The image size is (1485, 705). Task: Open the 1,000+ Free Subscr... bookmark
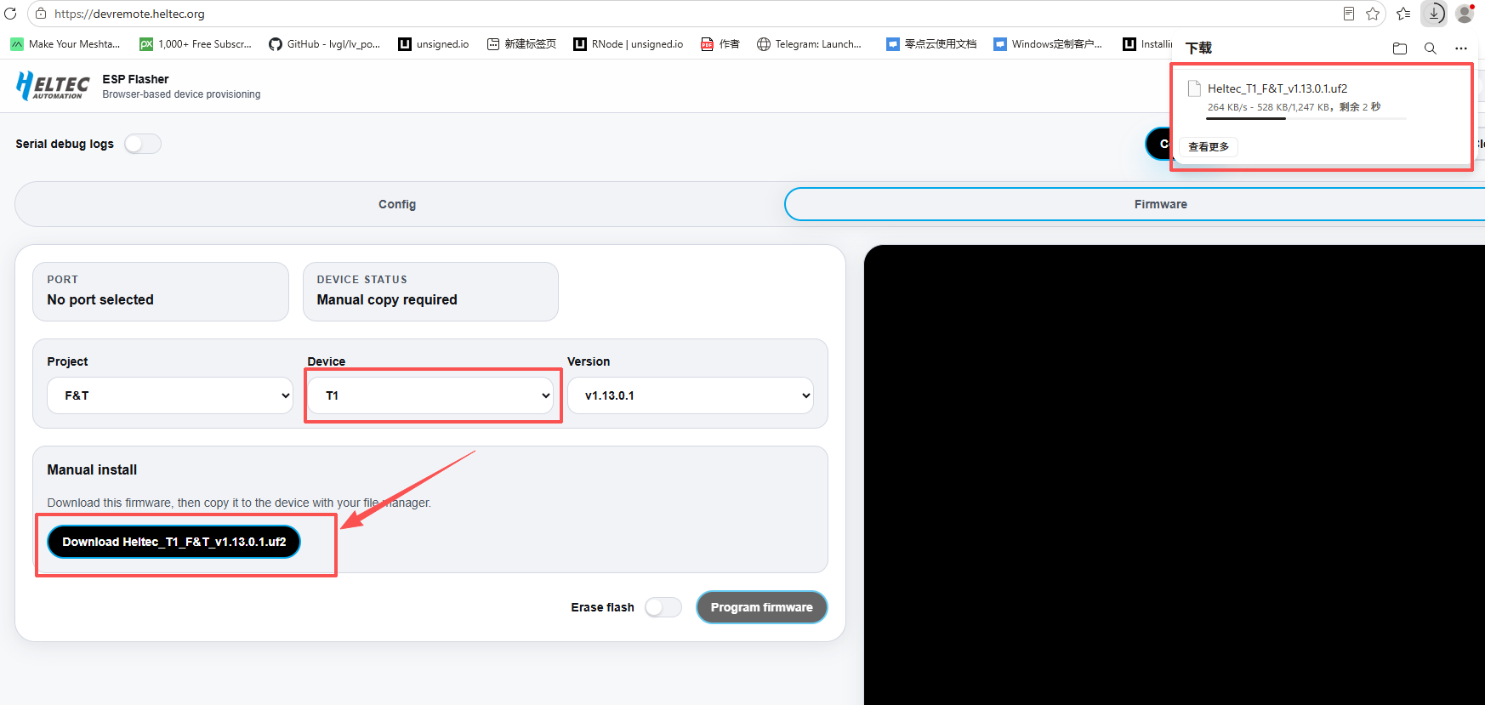(x=196, y=44)
